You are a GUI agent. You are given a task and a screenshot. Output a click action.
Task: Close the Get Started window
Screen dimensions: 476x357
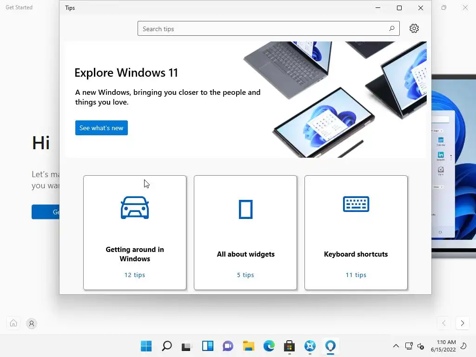[465, 7]
